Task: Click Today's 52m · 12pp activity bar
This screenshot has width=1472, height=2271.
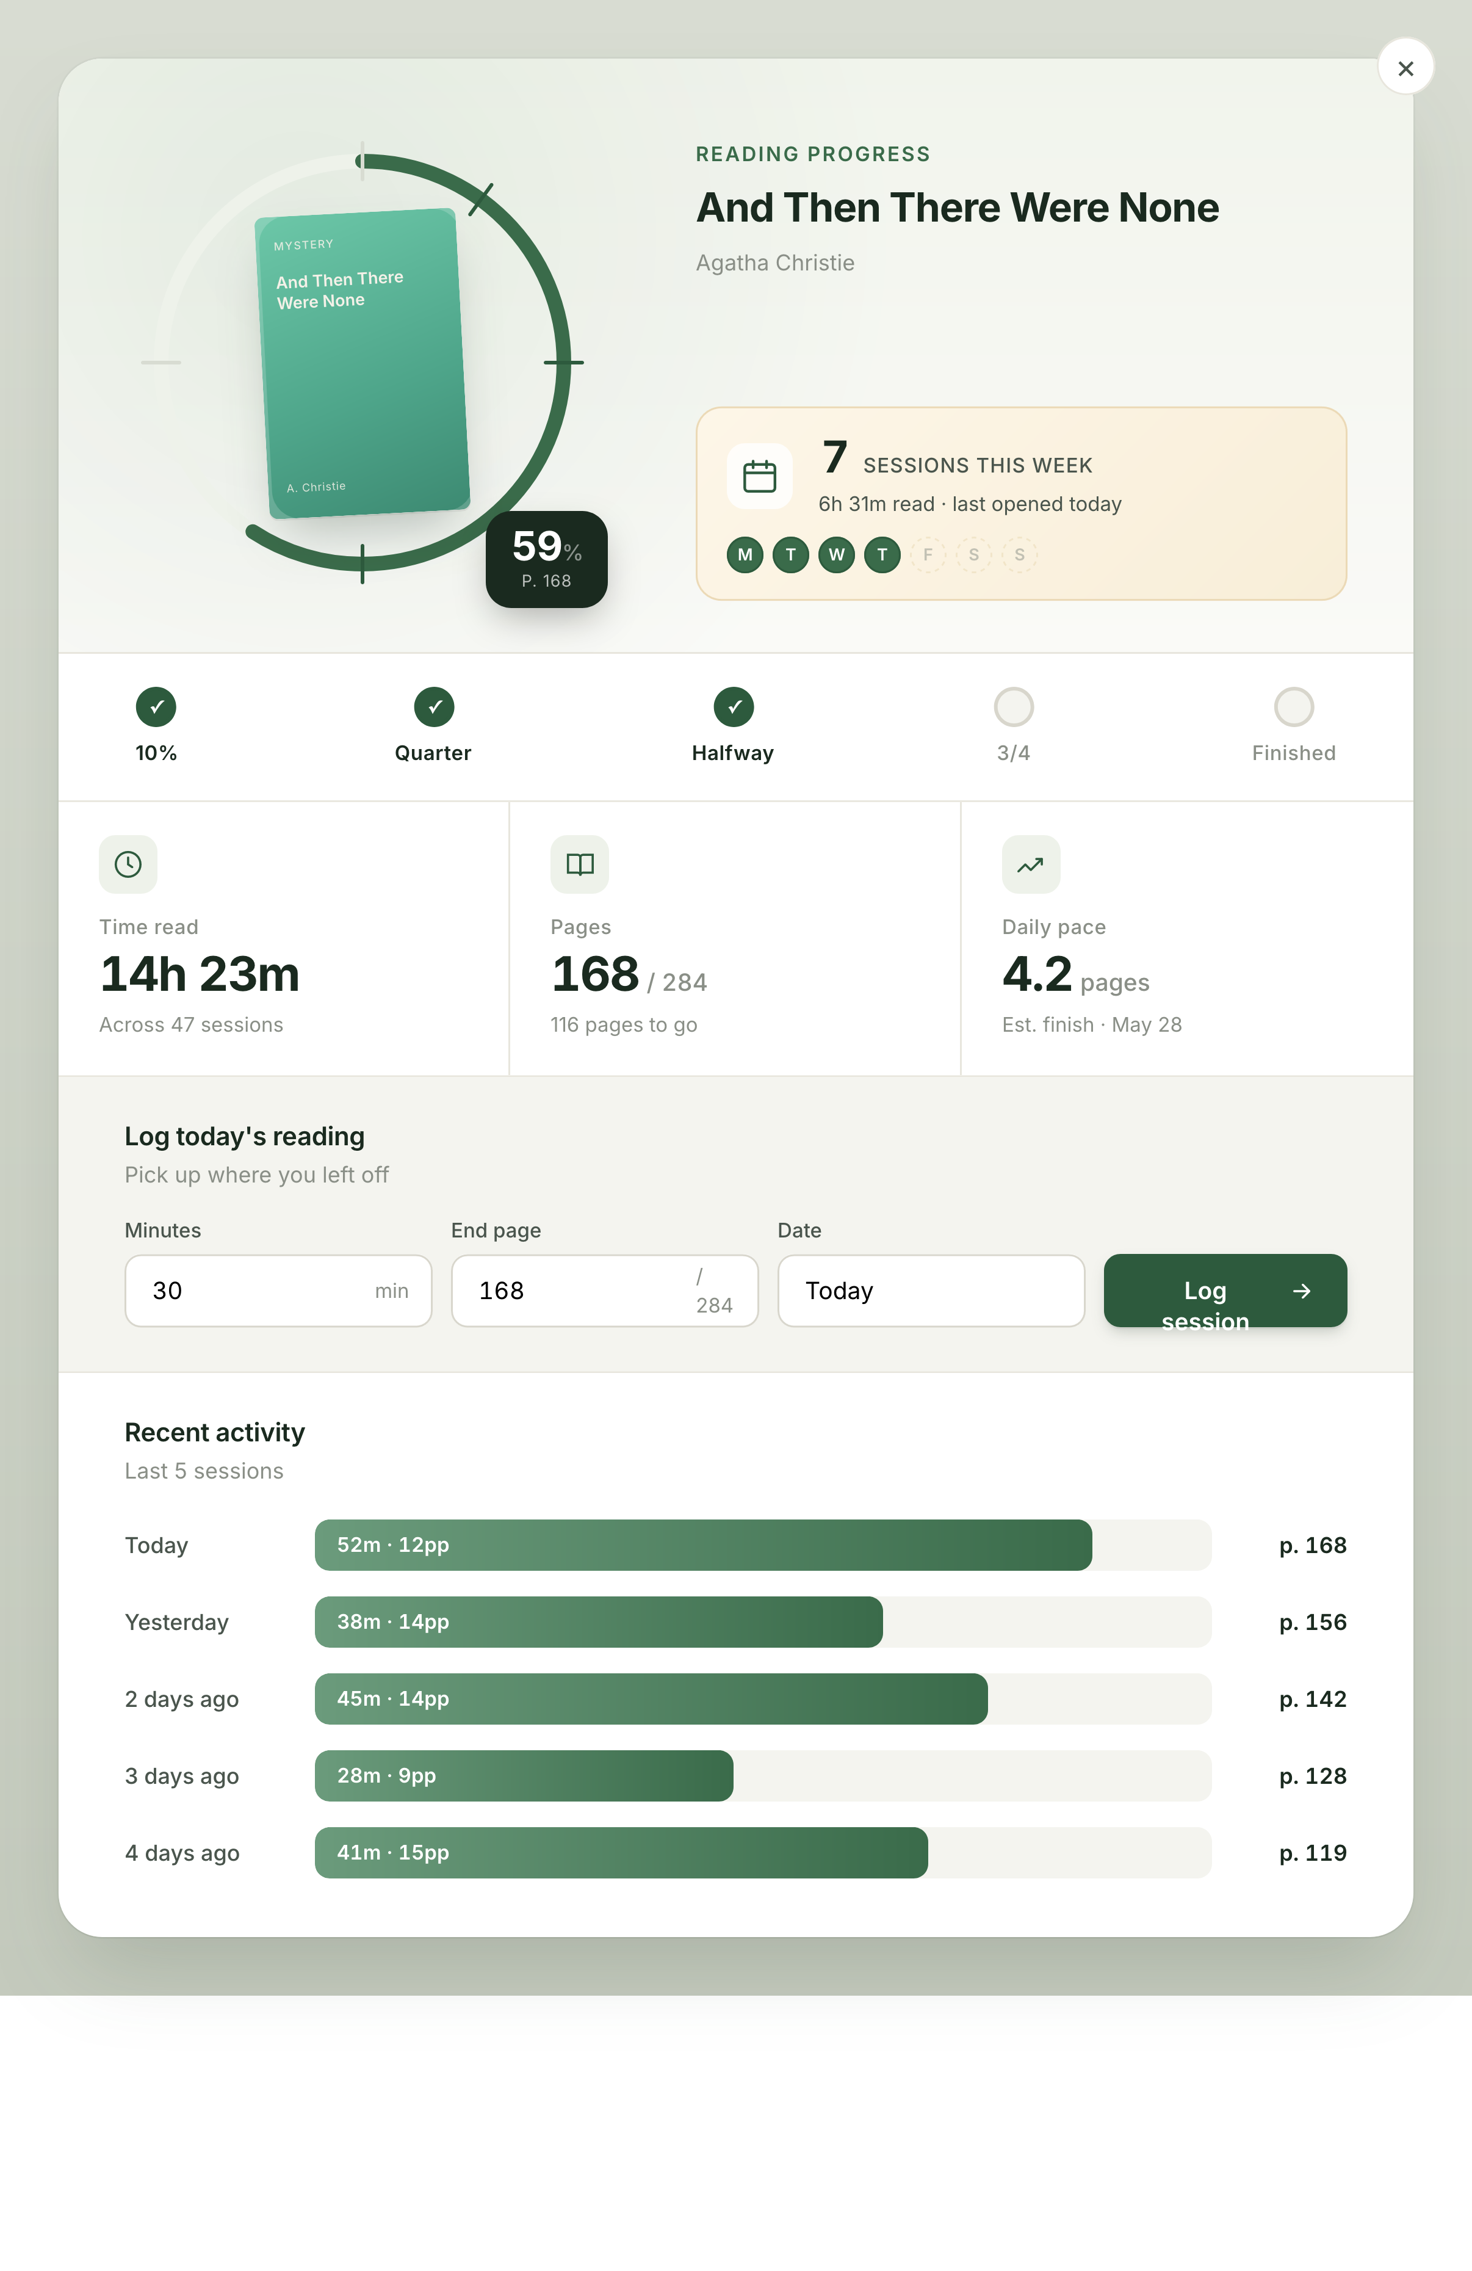Action: 703,1545
